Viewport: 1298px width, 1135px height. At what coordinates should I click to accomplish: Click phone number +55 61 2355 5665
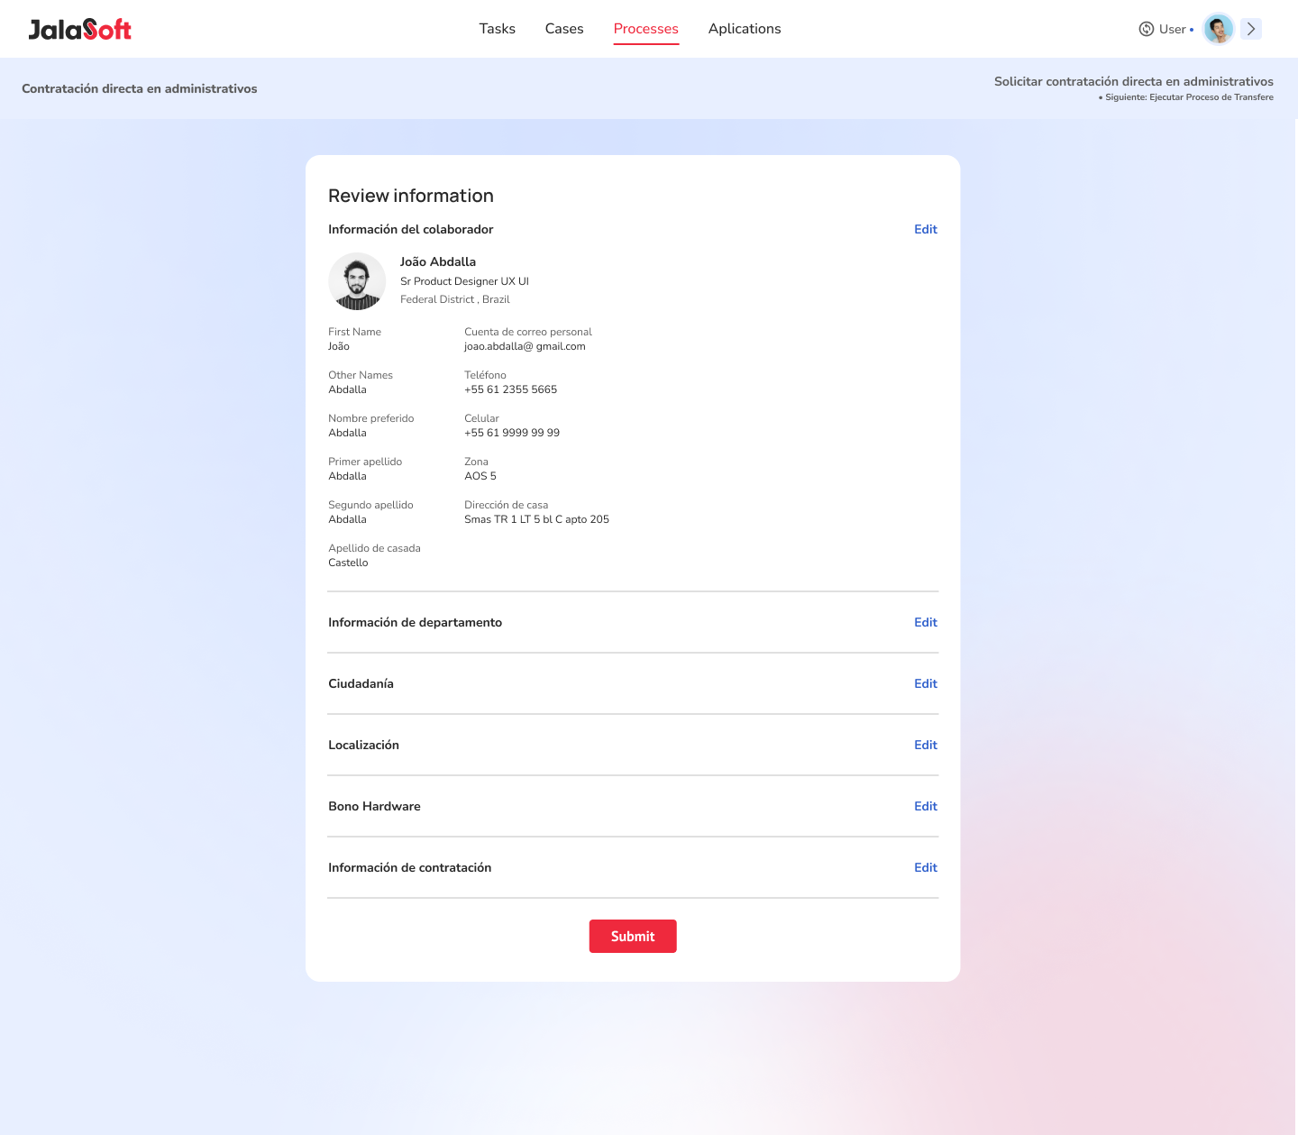[x=510, y=389]
